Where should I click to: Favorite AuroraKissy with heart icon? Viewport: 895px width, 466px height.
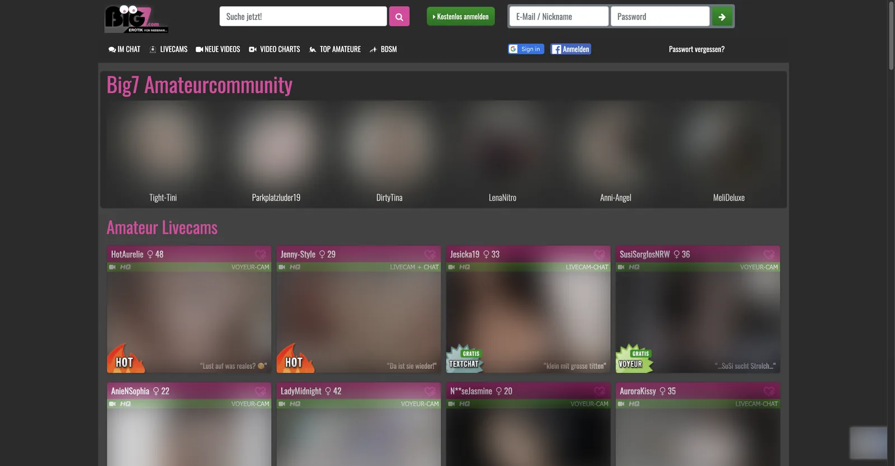769,391
